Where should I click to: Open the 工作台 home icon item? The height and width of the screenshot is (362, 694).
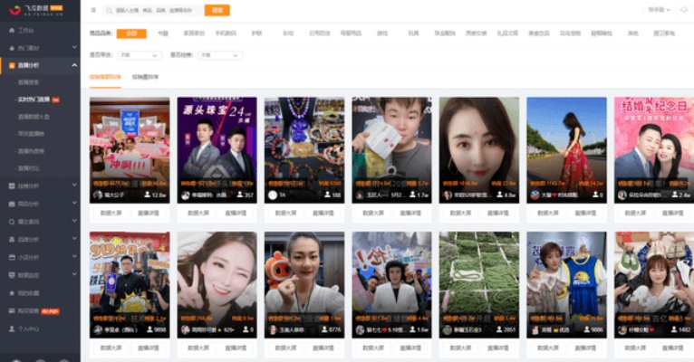coord(12,30)
